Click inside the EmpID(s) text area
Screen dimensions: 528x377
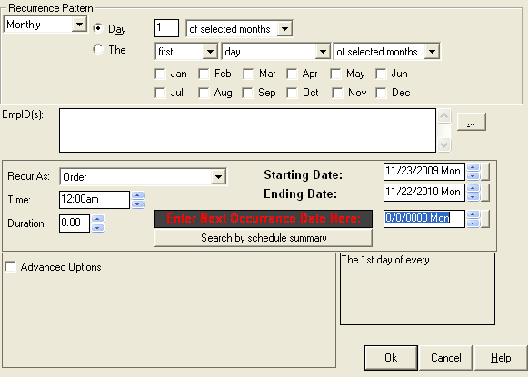click(x=247, y=130)
